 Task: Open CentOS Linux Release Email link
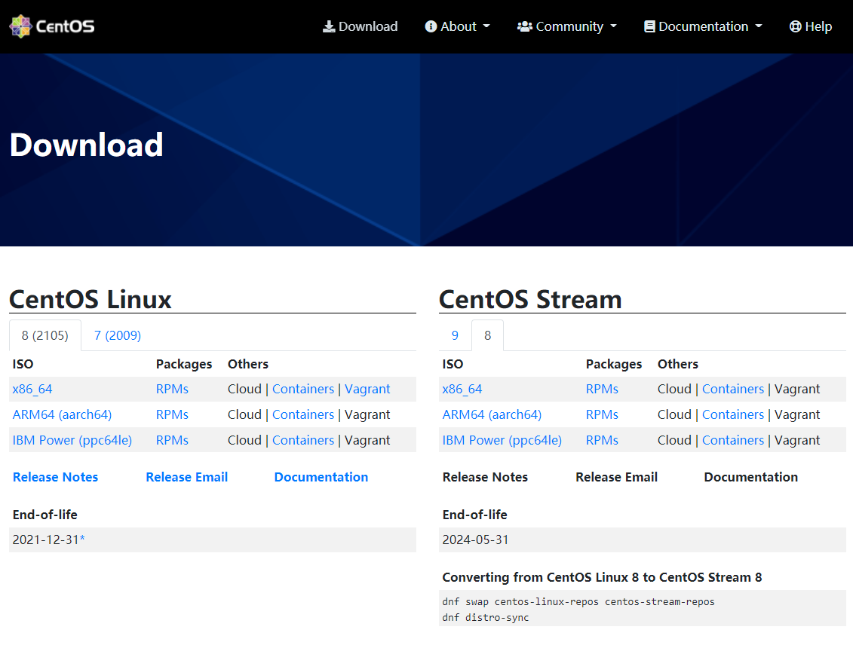pyautogui.click(x=186, y=477)
